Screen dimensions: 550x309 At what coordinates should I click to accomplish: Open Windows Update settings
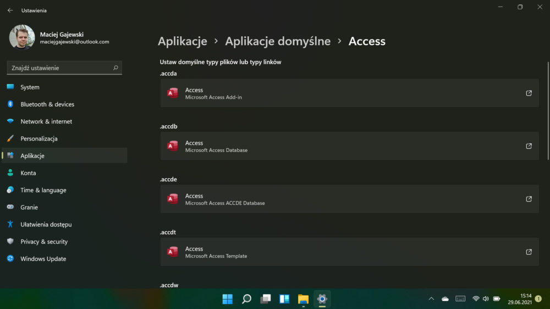click(x=64, y=259)
